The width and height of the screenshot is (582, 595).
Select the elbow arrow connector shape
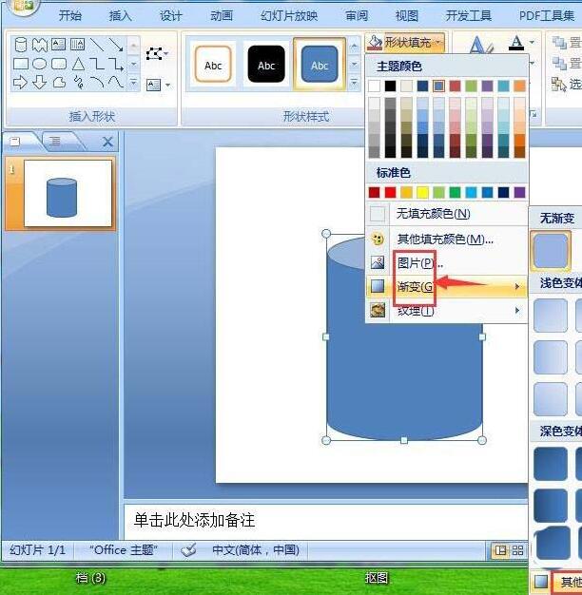pos(116,64)
